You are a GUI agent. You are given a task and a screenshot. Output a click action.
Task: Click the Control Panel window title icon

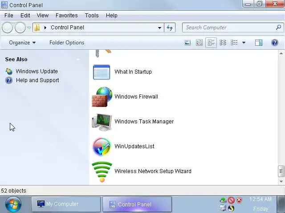pyautogui.click(x=4, y=5)
